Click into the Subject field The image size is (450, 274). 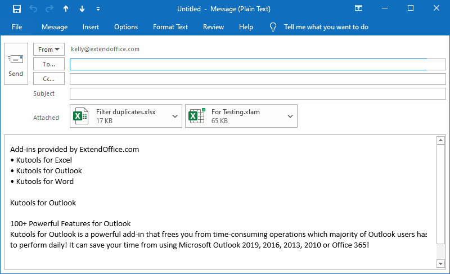pyautogui.click(x=257, y=93)
